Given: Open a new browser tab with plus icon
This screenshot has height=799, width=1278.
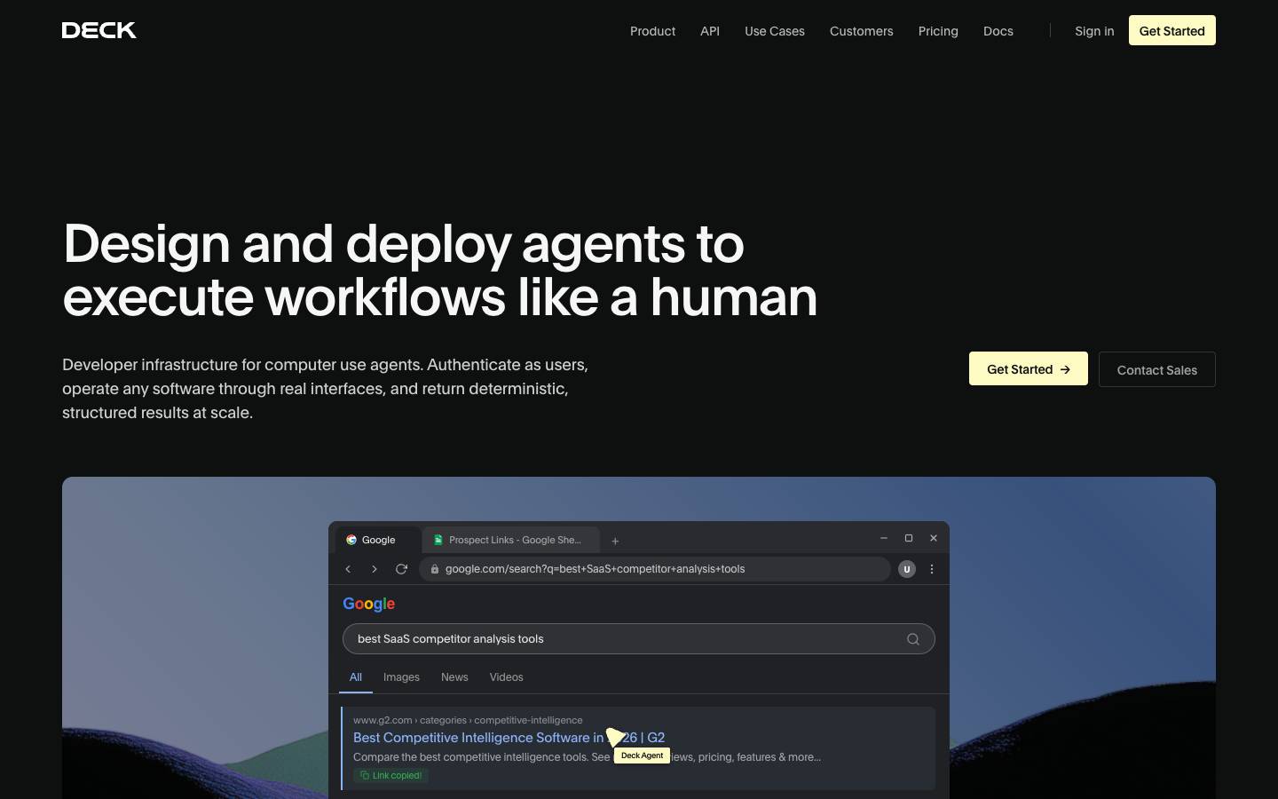Looking at the screenshot, I should tap(615, 541).
